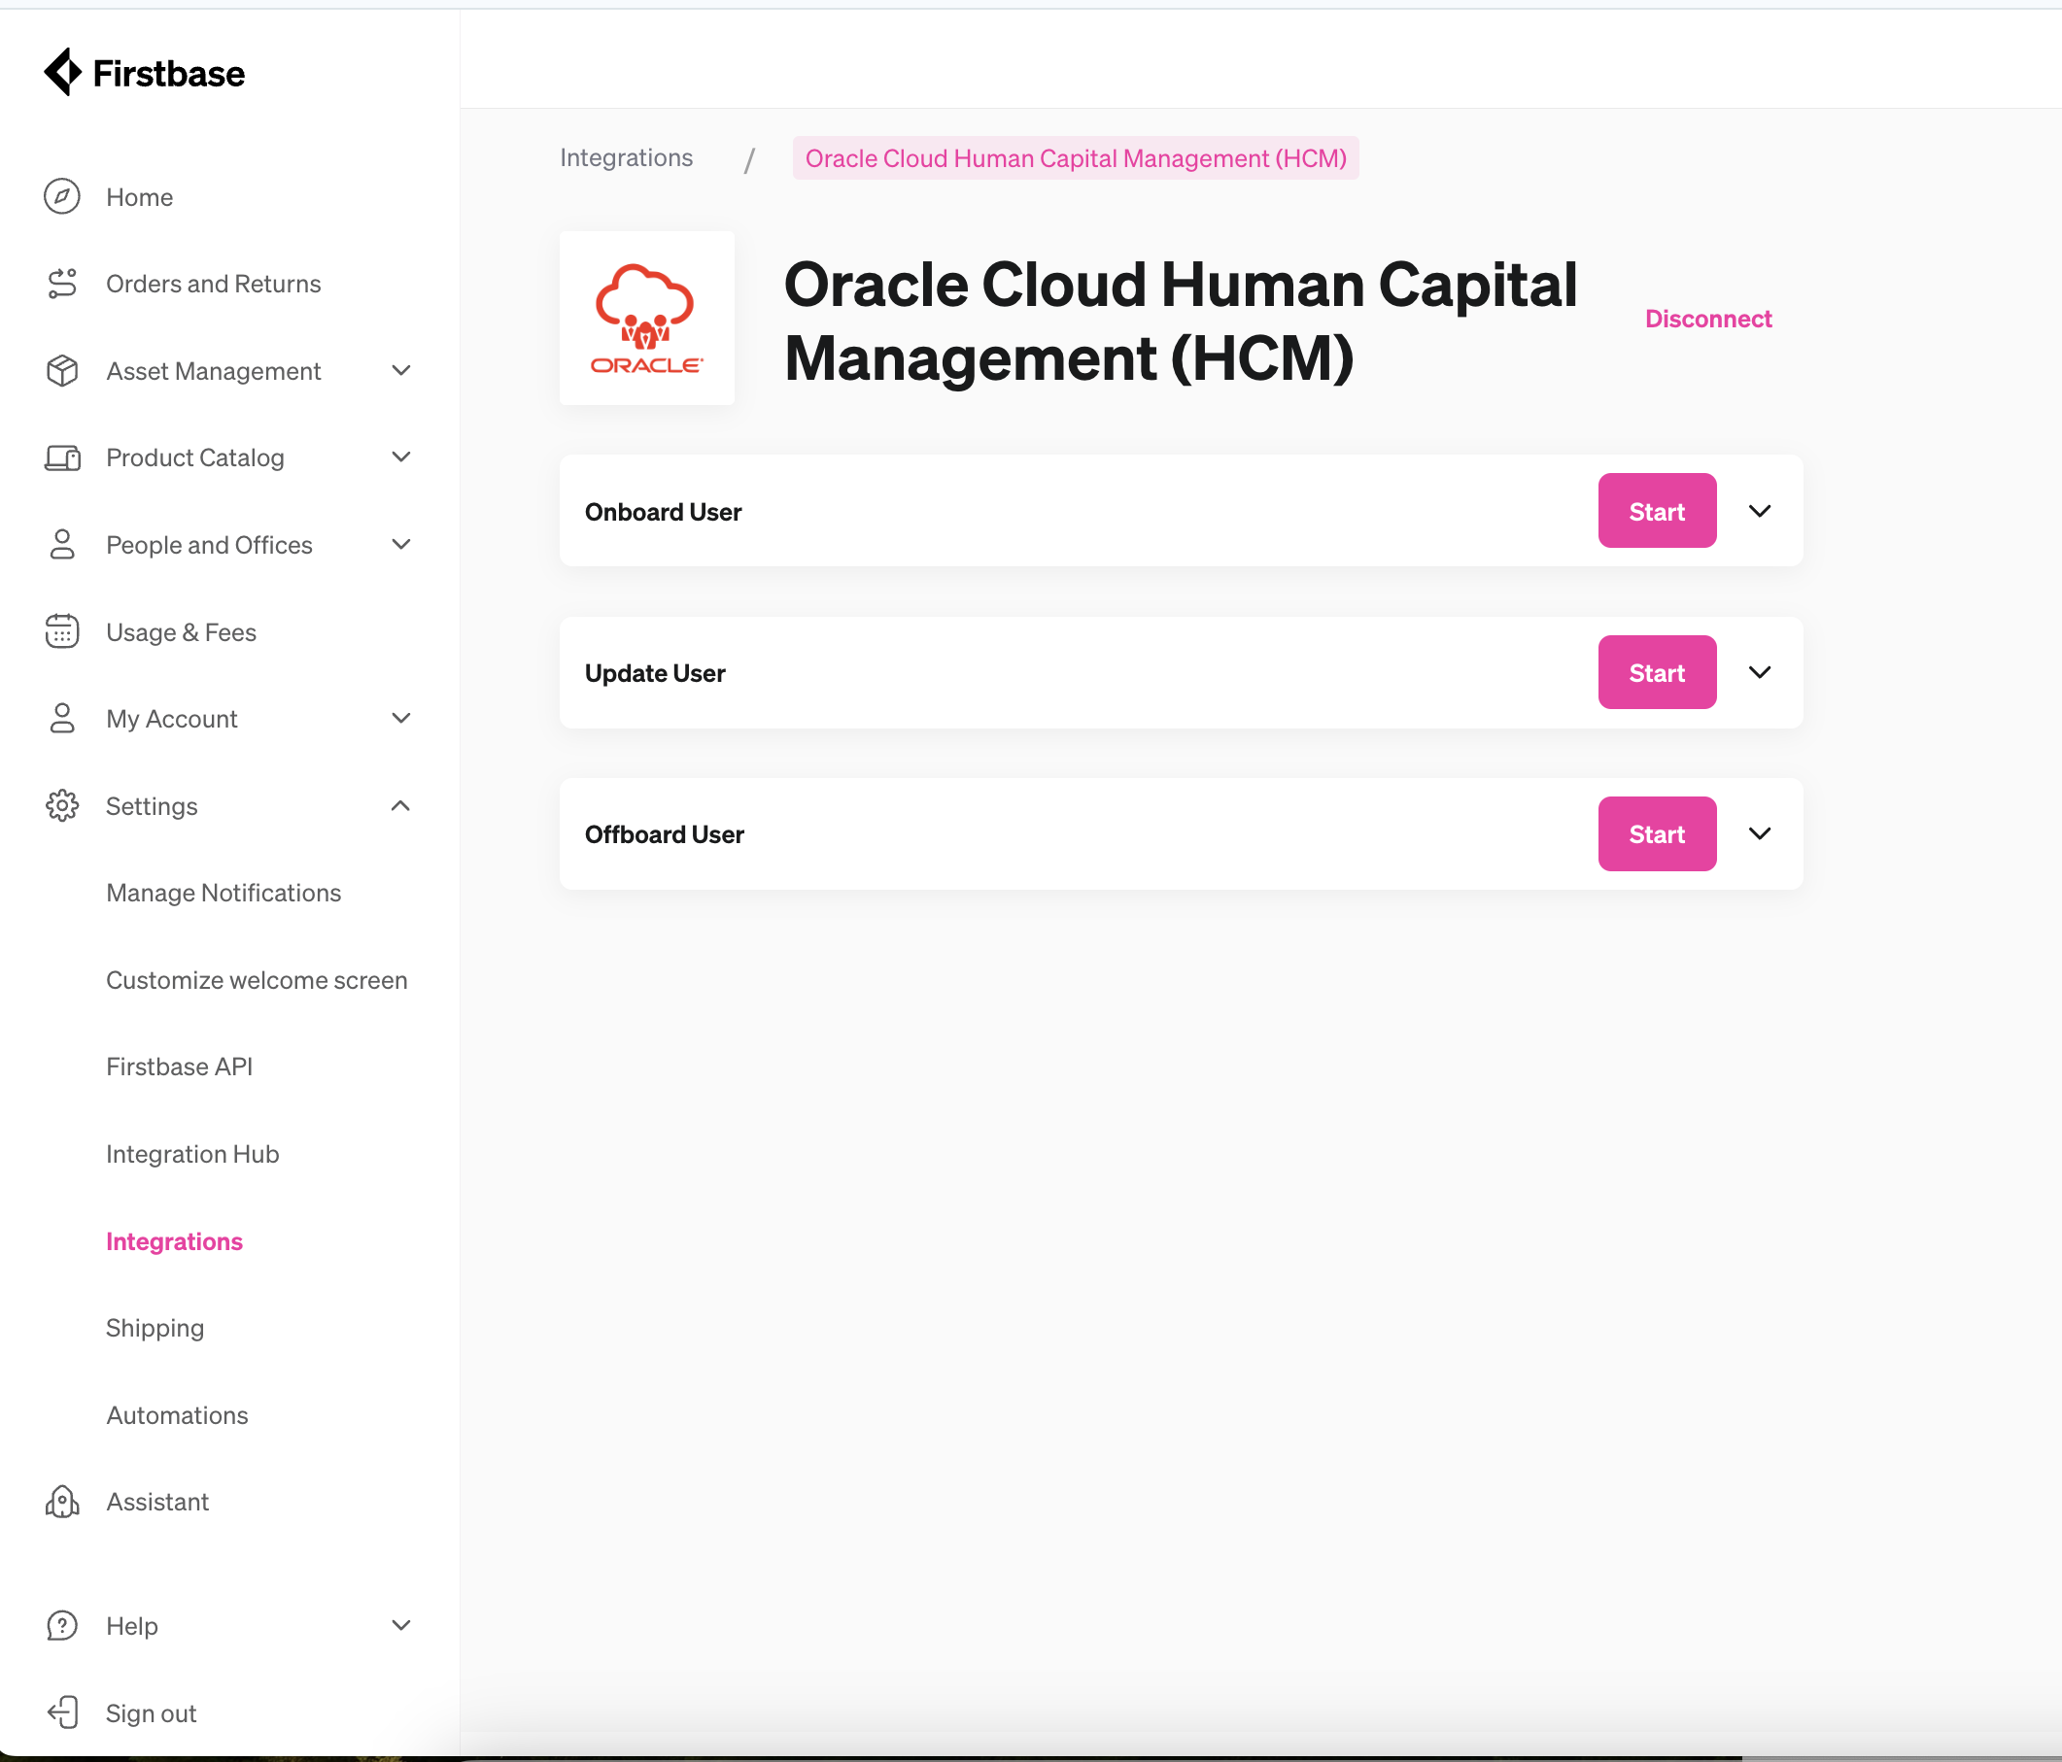Click the Sign out label
The image size is (2062, 1762).
152,1713
